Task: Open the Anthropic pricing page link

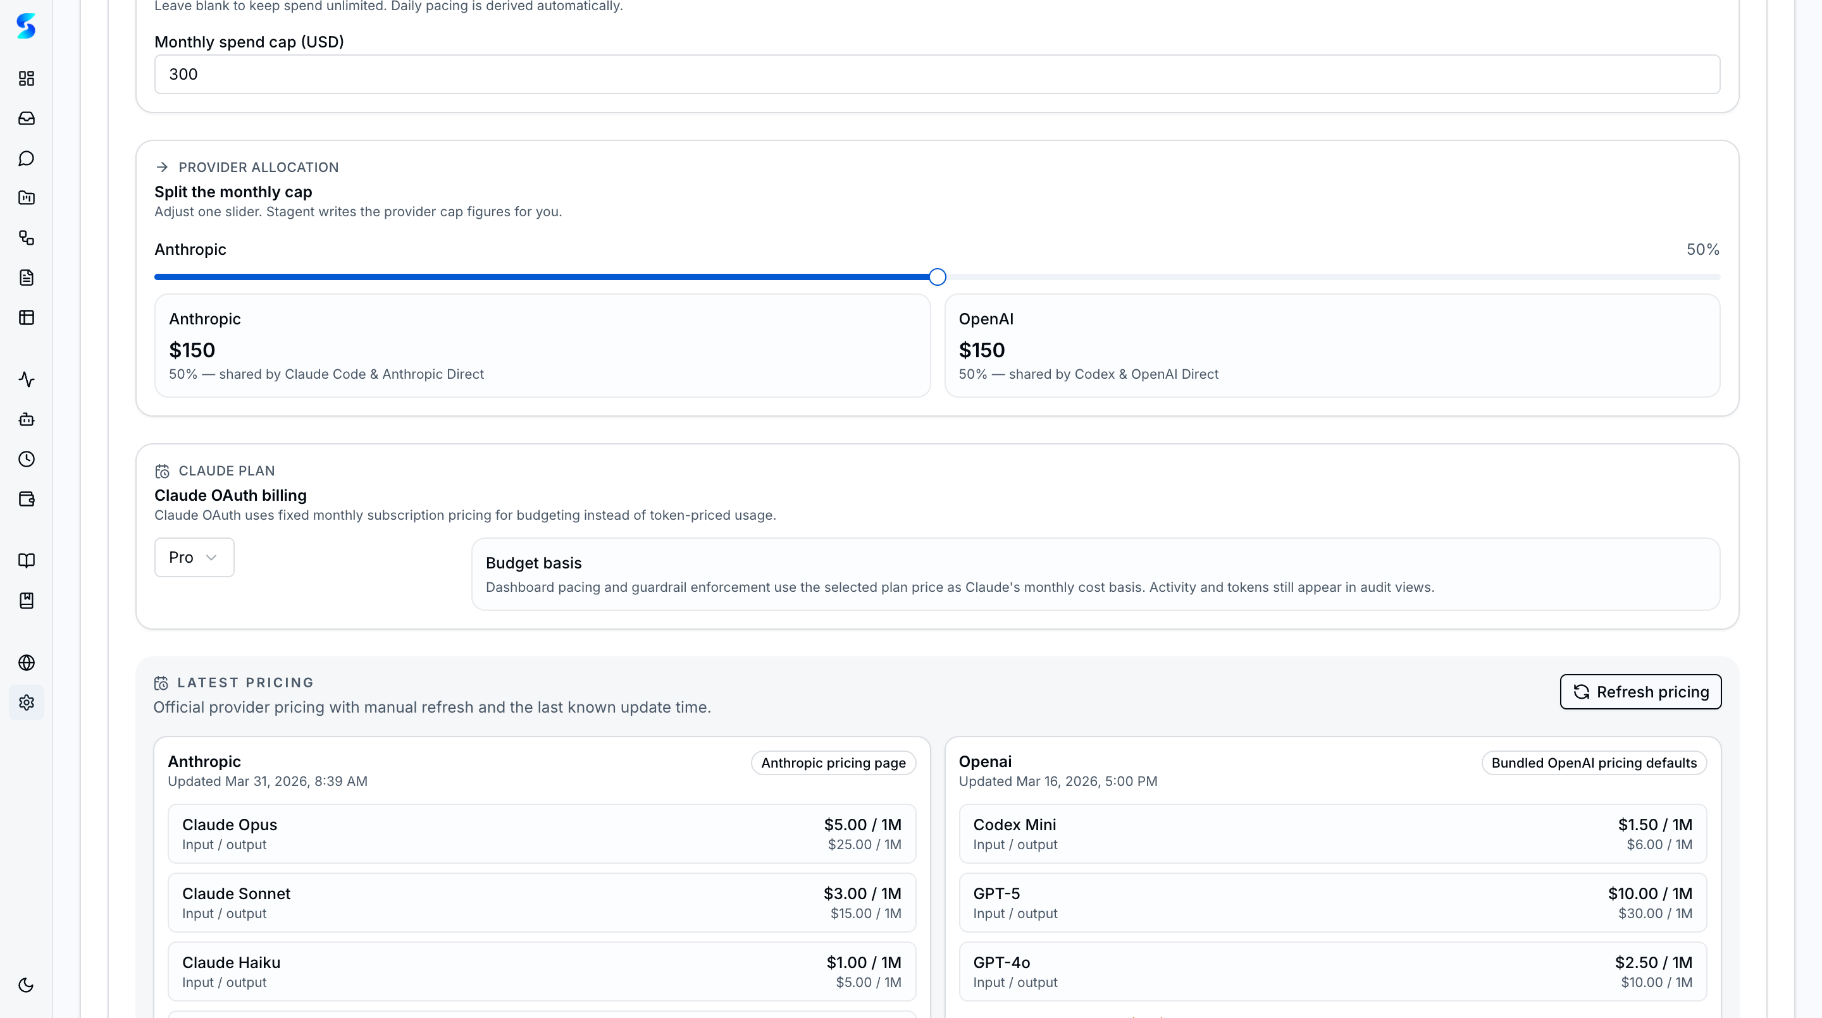Action: tap(833, 763)
